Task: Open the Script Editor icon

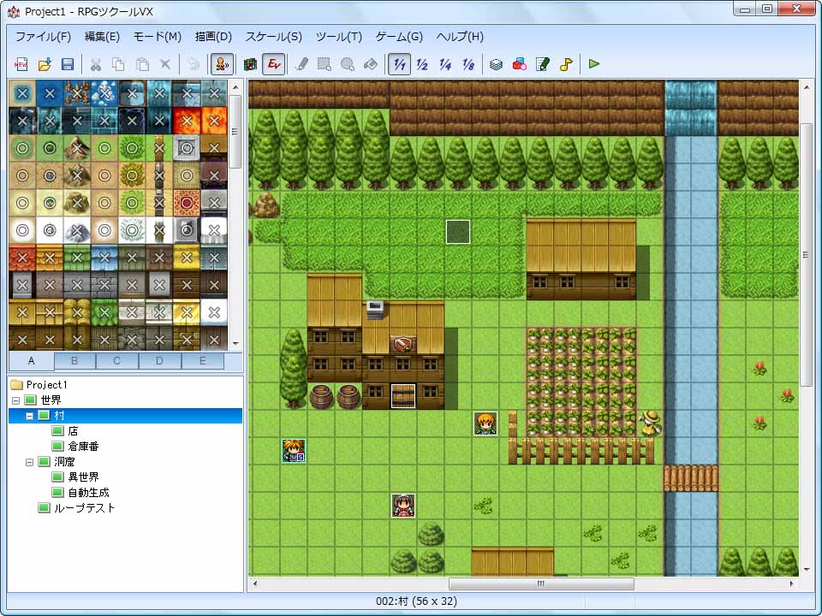Action: (x=543, y=64)
